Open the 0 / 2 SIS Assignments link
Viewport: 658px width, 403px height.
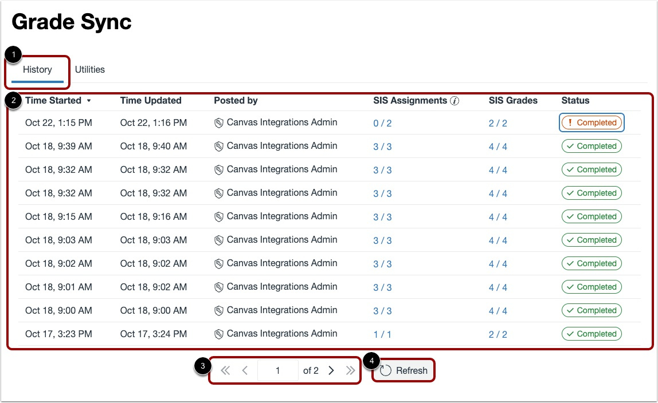[x=382, y=123]
